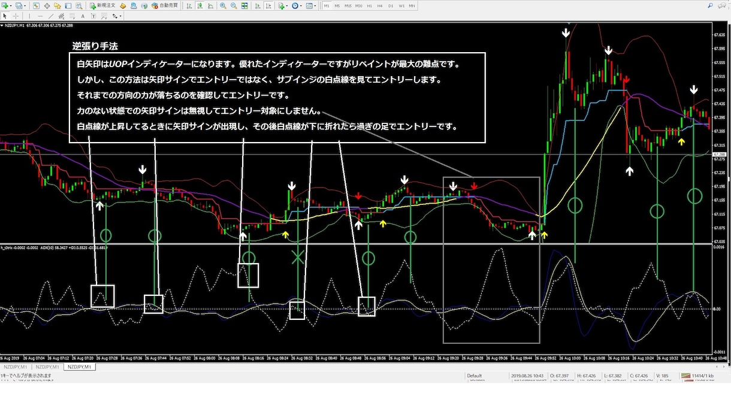Open the chat bubbles icon
This screenshot has width=731, height=396.
tap(722, 5)
